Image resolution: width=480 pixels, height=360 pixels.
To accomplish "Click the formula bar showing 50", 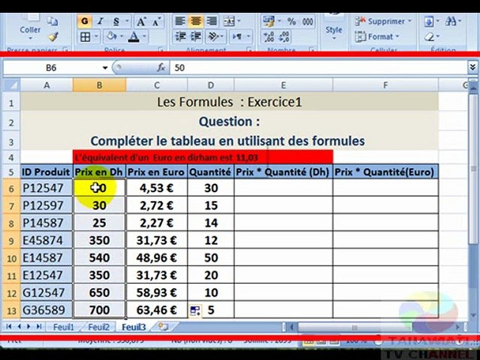I will tap(318, 67).
